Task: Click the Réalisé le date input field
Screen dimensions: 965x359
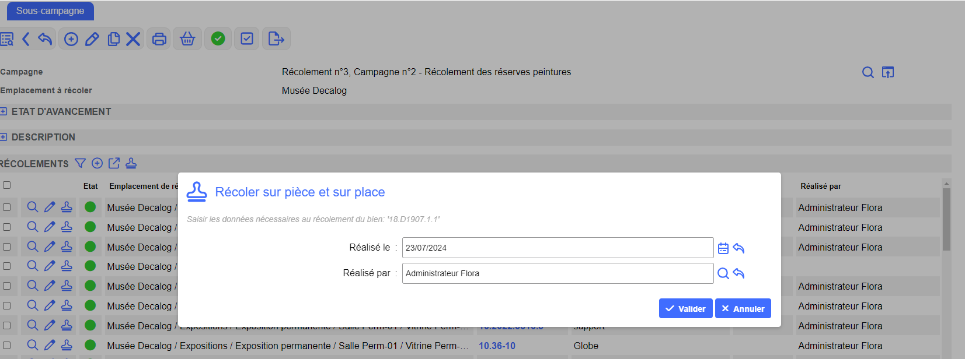Action: point(557,248)
